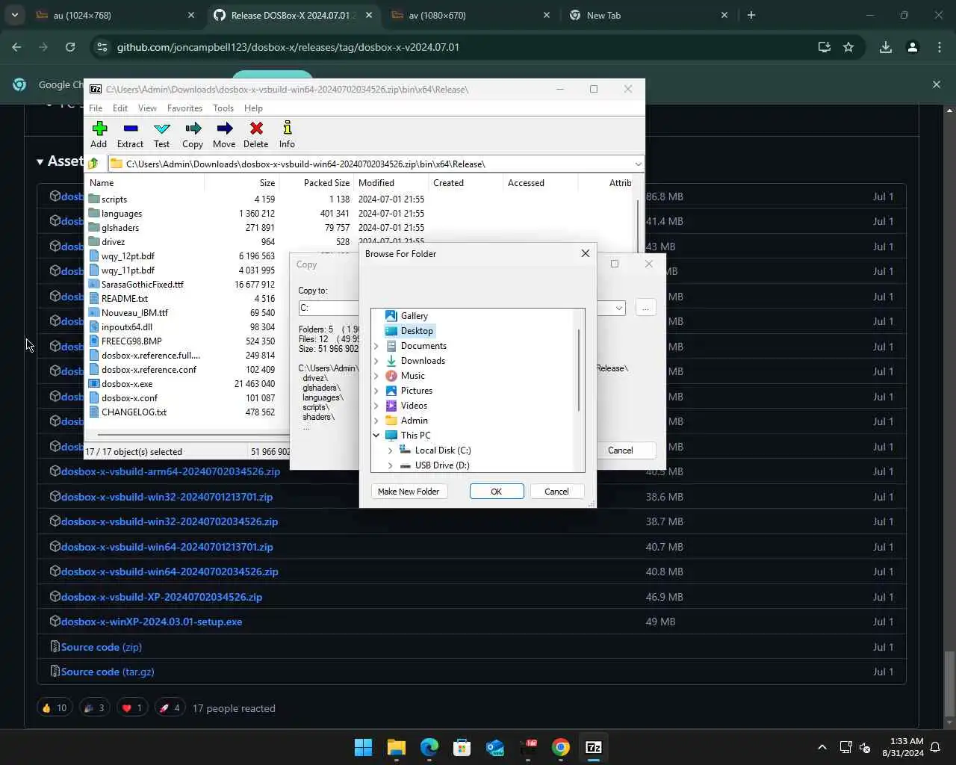Show hidden system tray icons
Image resolution: width=956 pixels, height=765 pixels.
click(822, 747)
